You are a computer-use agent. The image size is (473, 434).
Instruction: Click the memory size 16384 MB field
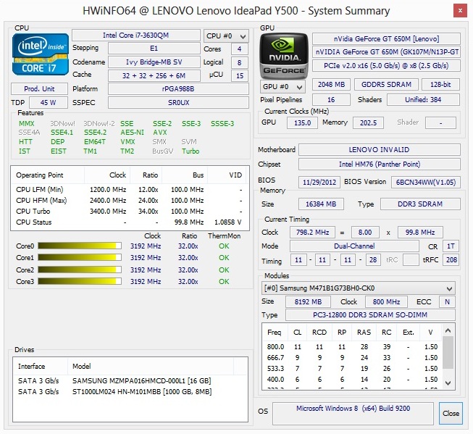[x=321, y=204]
